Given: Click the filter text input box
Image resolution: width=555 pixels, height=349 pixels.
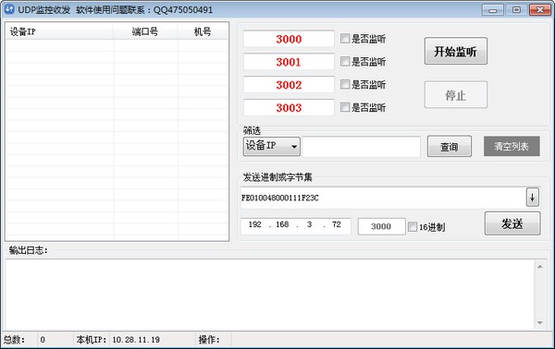Looking at the screenshot, I should (x=362, y=147).
